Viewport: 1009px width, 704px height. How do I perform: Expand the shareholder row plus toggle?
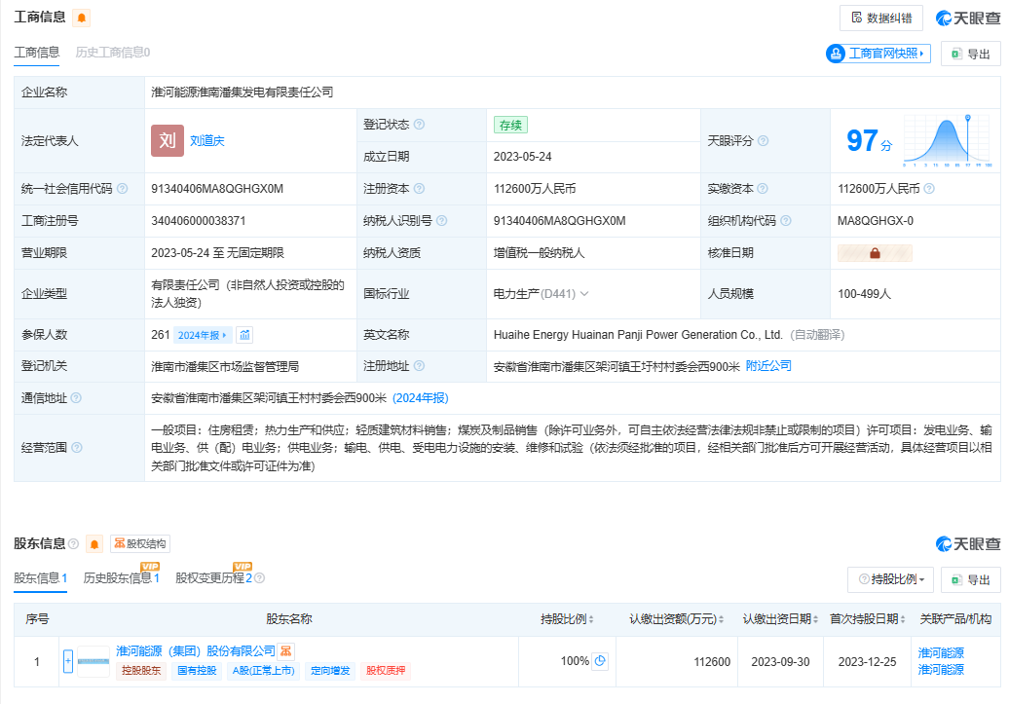(68, 661)
